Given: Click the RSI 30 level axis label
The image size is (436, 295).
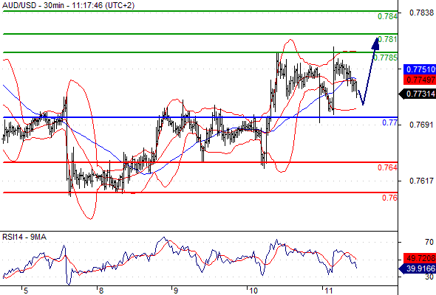Looking at the screenshot, I should coord(429,277).
